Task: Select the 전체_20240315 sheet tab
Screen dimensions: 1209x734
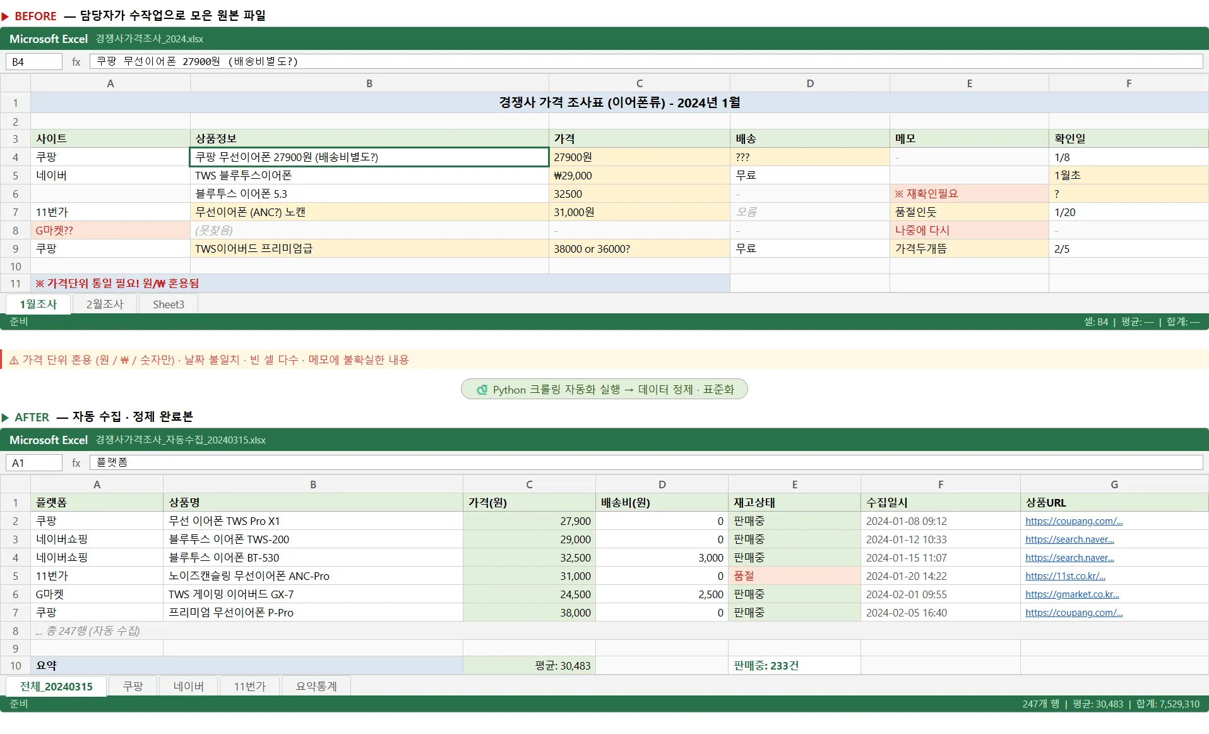Action: pyautogui.click(x=56, y=686)
